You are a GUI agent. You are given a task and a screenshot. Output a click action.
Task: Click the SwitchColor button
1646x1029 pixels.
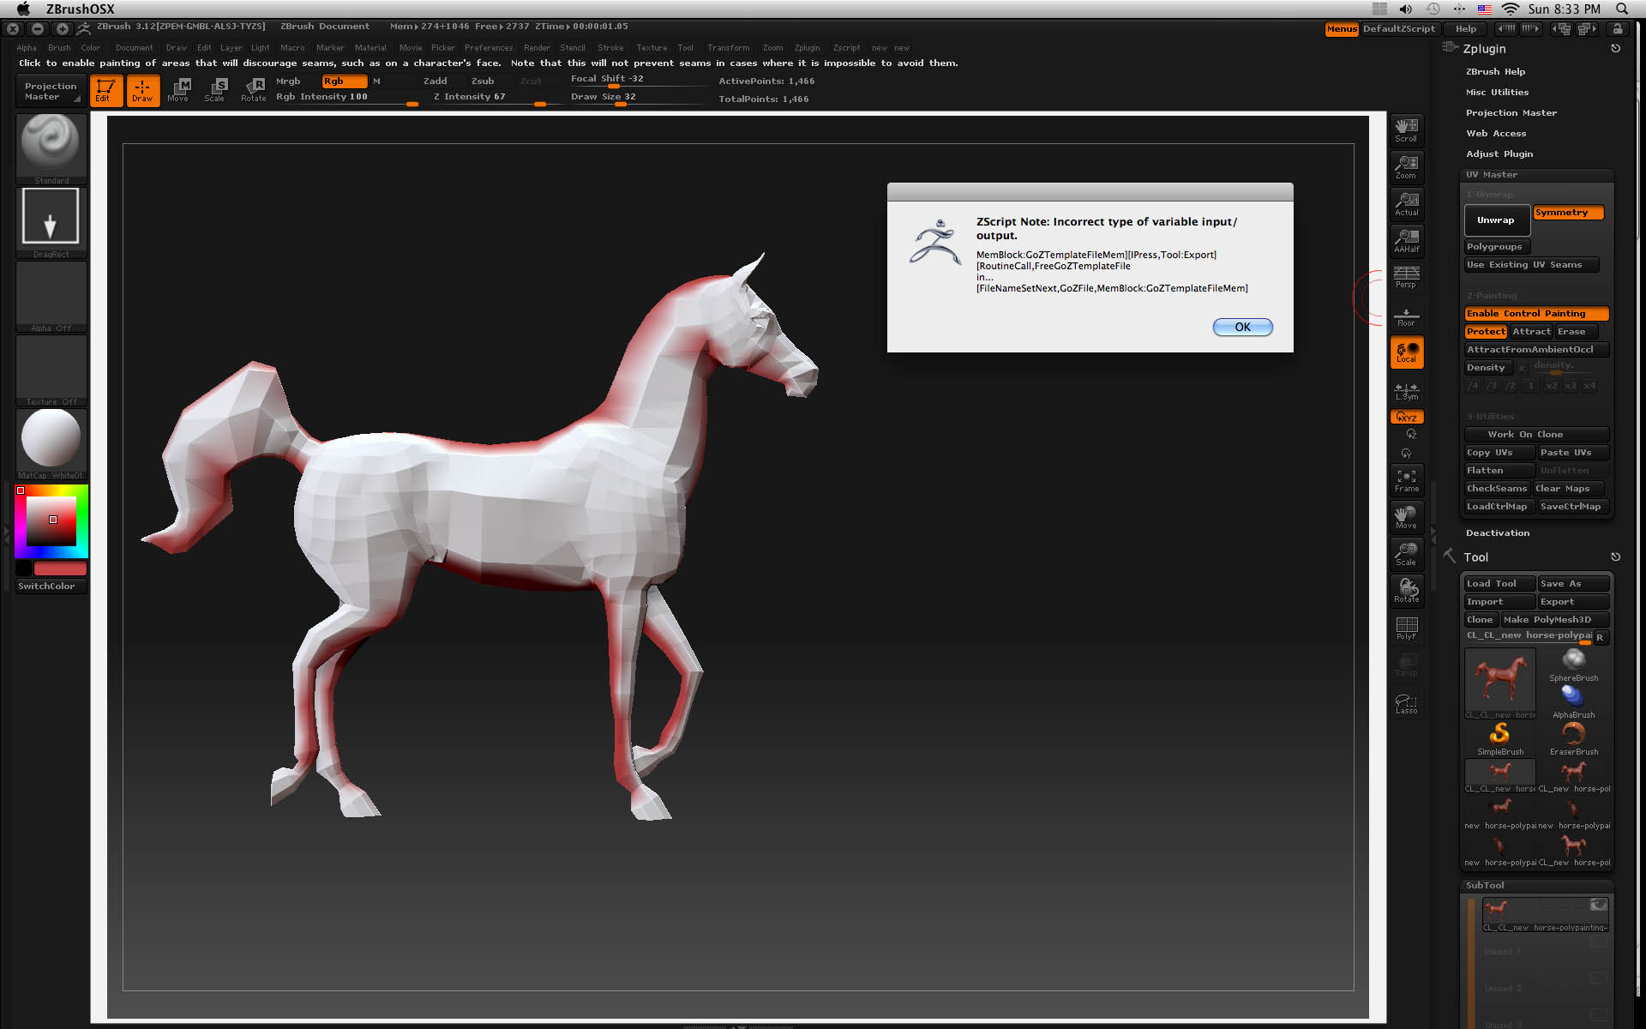click(51, 587)
